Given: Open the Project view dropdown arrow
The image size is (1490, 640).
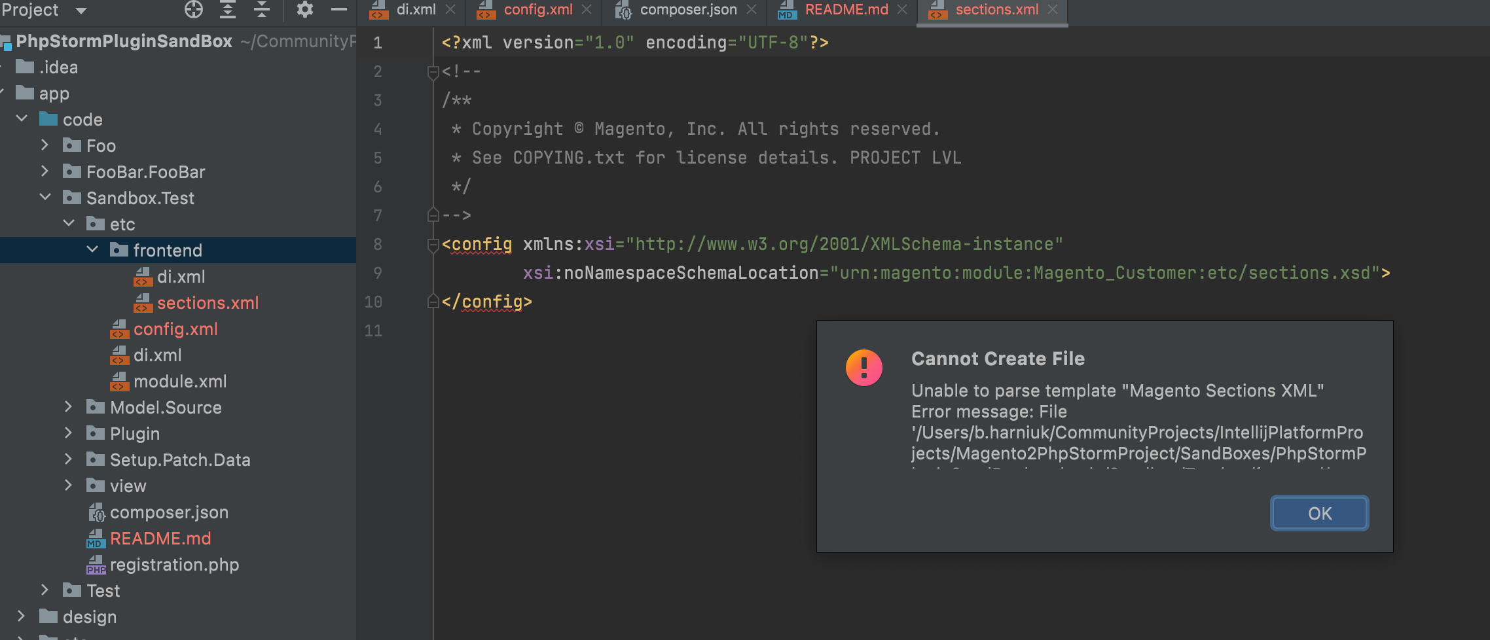Looking at the screenshot, I should [x=81, y=10].
